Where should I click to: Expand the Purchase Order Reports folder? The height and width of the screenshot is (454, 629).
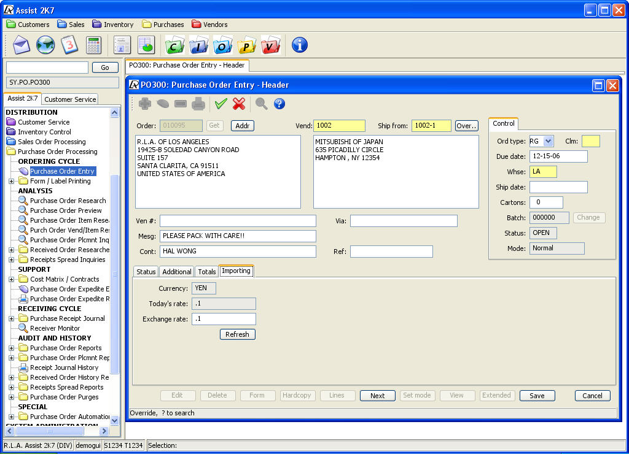tap(11, 348)
